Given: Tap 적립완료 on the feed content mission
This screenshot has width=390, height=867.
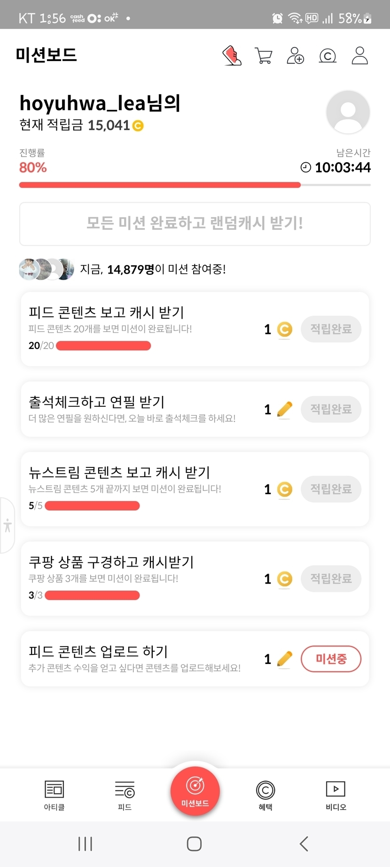Looking at the screenshot, I should click(x=331, y=329).
